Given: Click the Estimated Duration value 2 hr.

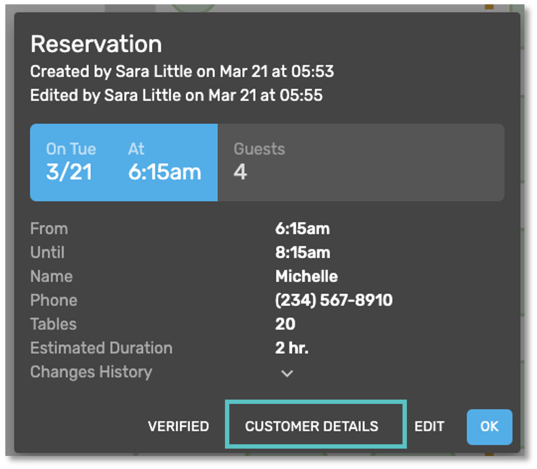Looking at the screenshot, I should coord(292,348).
